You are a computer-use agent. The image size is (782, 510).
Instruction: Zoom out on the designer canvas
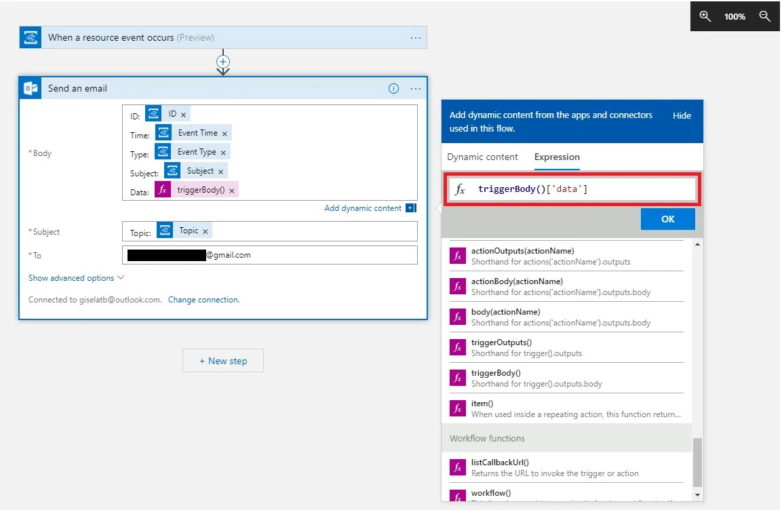[764, 16]
